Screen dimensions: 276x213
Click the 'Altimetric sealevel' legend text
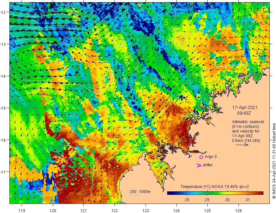248,122
